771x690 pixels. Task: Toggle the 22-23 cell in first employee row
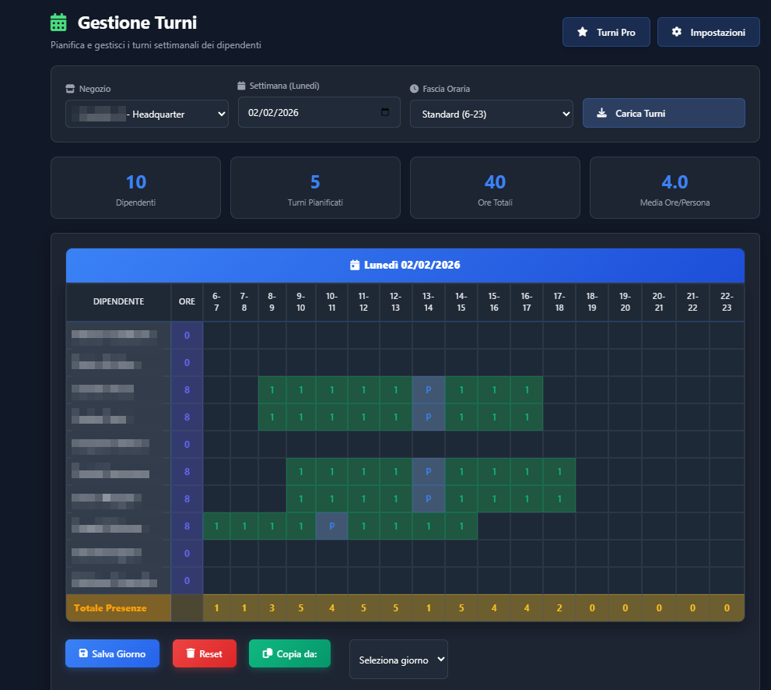pyautogui.click(x=727, y=336)
